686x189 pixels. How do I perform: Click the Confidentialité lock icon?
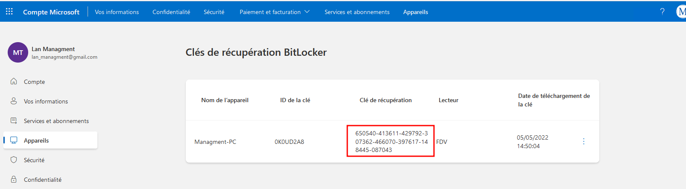[14, 180]
